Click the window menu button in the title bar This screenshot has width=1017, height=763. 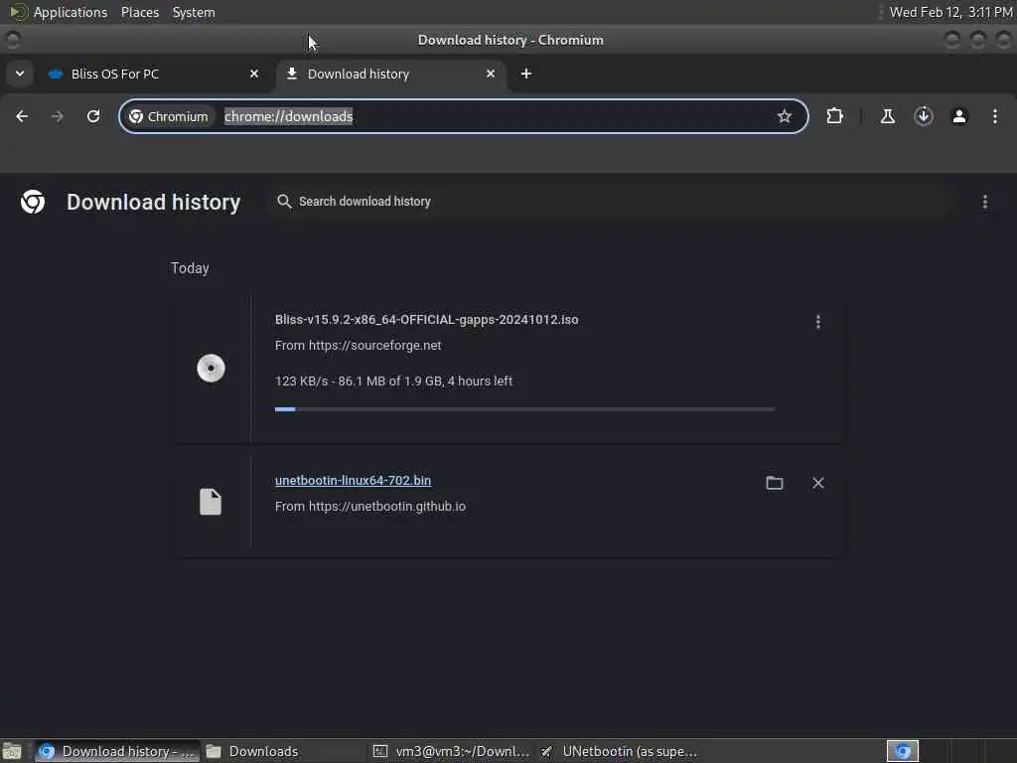point(13,40)
